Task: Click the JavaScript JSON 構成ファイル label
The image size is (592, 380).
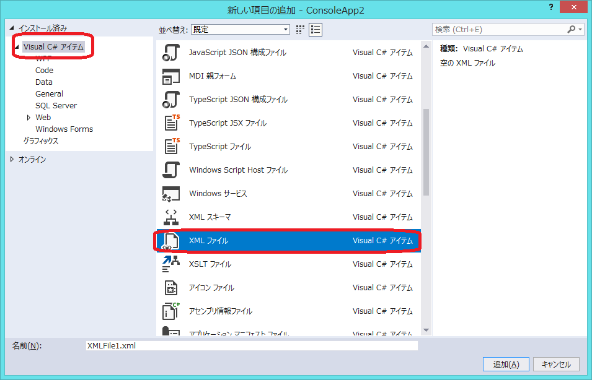Action: (x=237, y=53)
